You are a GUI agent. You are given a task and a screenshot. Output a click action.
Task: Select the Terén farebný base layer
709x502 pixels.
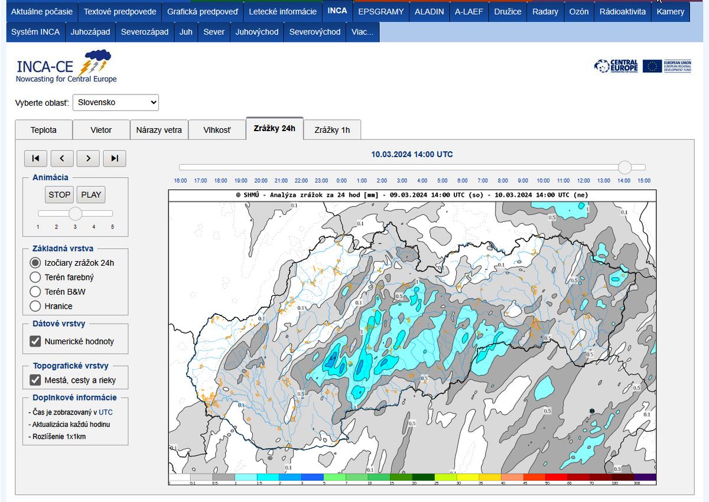[x=35, y=277]
